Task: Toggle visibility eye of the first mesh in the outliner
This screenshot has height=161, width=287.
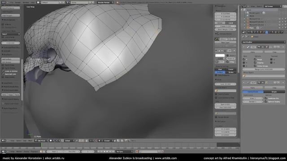Action: pyautogui.click(x=279, y=19)
